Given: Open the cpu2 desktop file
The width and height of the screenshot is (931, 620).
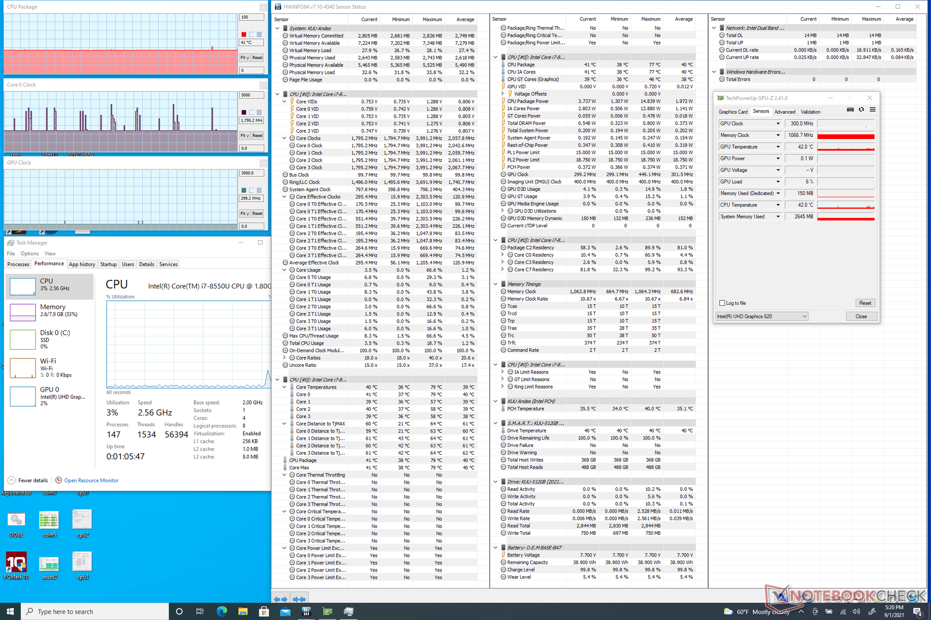Looking at the screenshot, I should tap(82, 524).
